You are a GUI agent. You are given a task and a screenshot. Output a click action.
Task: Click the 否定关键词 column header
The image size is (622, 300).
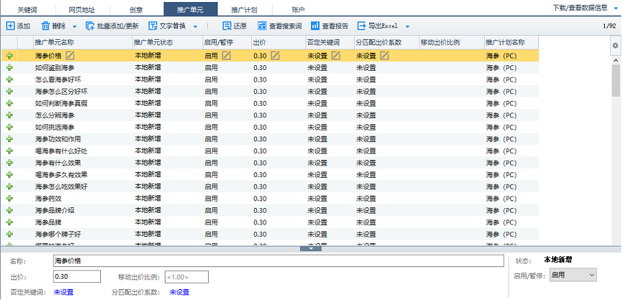coord(330,43)
